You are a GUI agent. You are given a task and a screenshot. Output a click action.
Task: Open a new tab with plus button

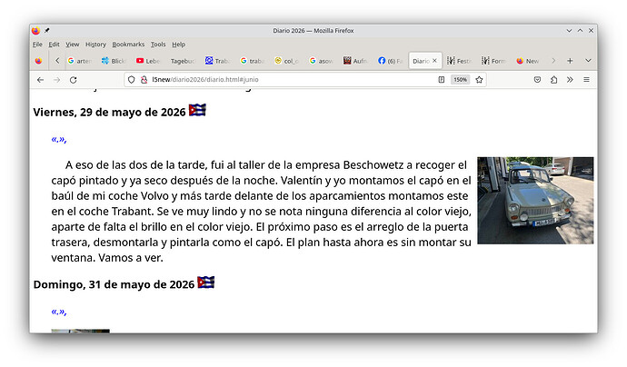tap(570, 61)
